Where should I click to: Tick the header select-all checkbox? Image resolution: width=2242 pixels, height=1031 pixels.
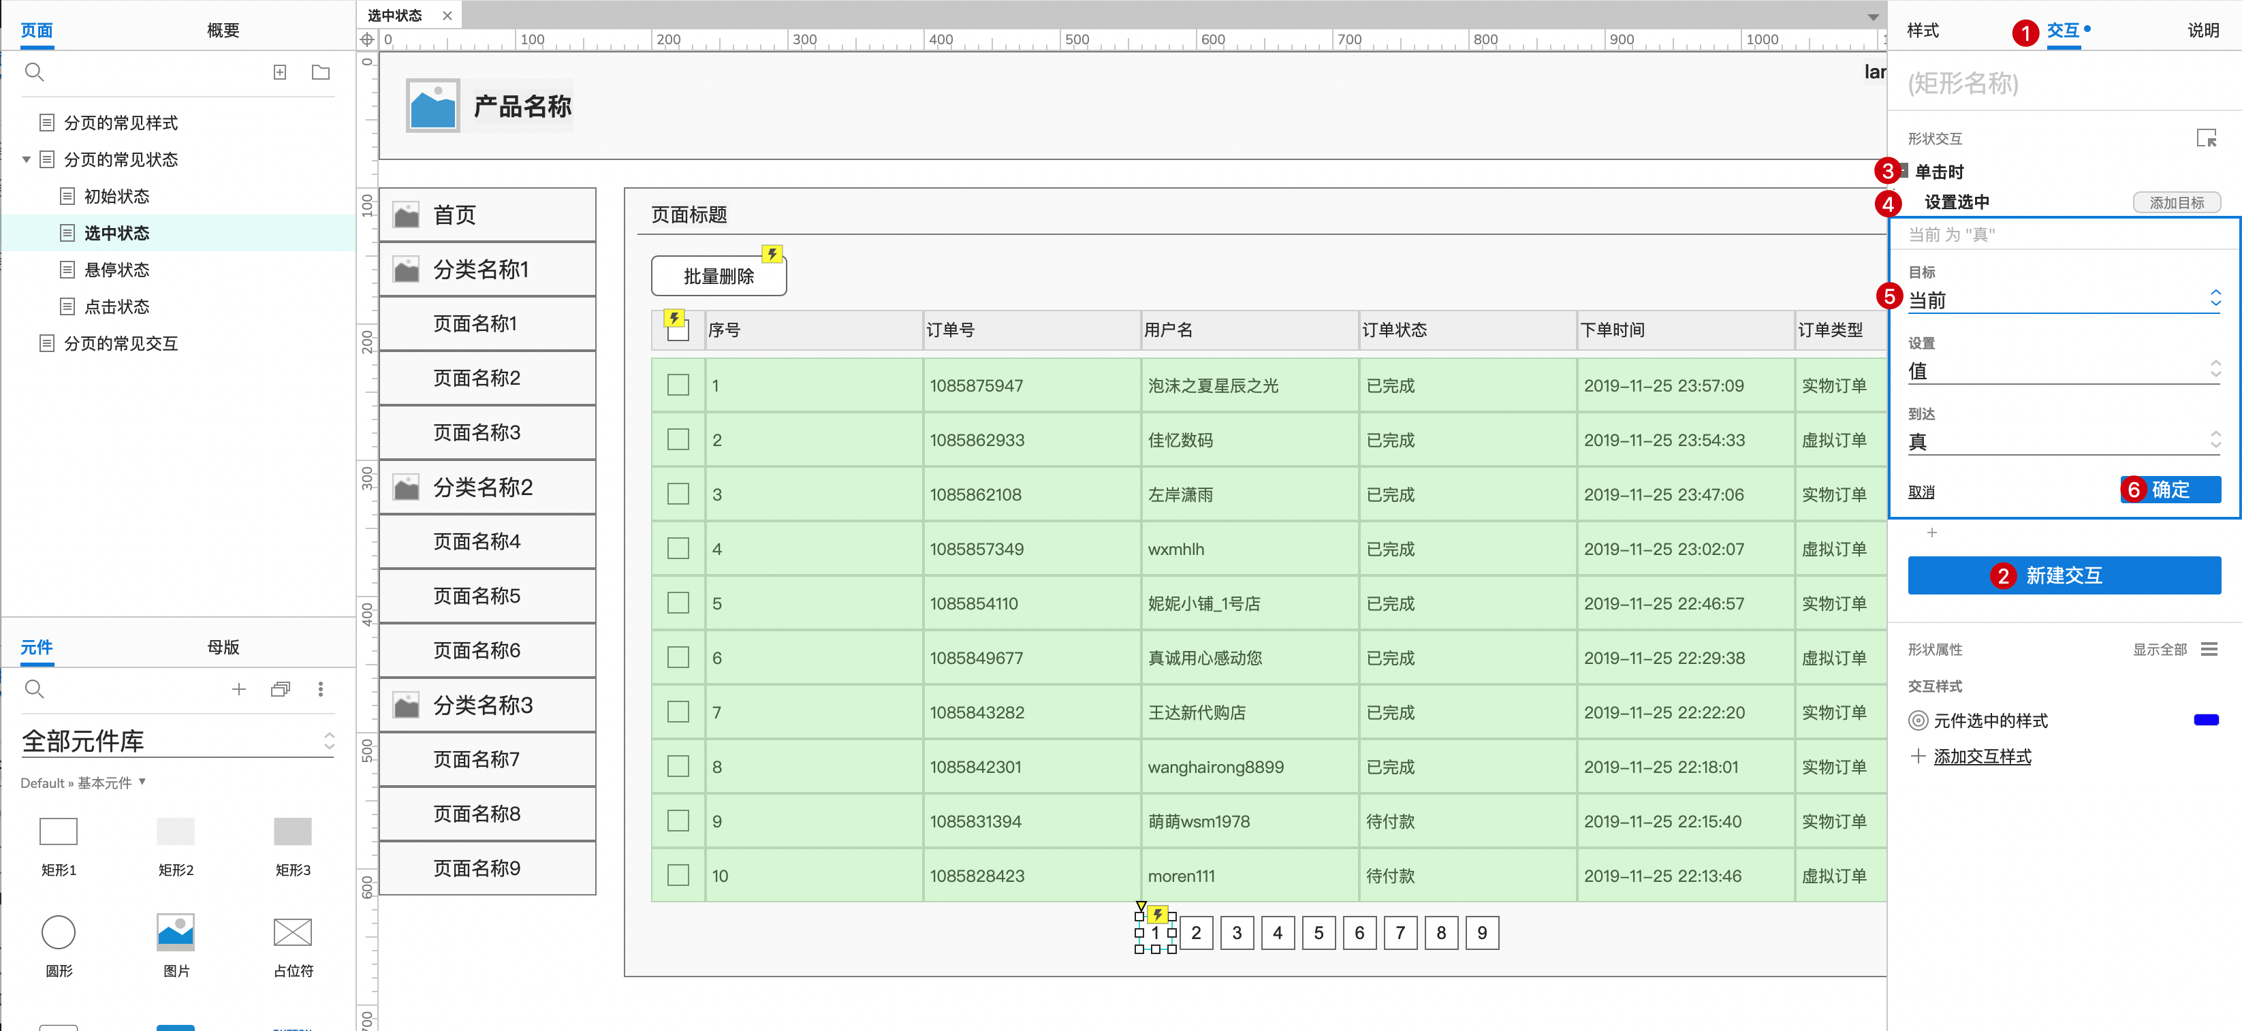[x=678, y=331]
